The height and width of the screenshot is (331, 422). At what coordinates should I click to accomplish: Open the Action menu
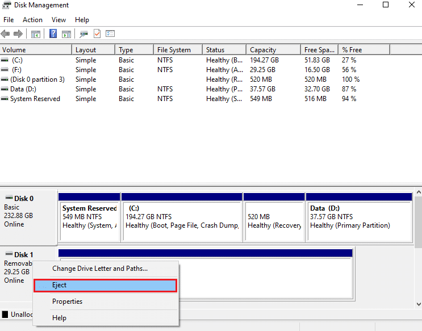click(x=32, y=20)
